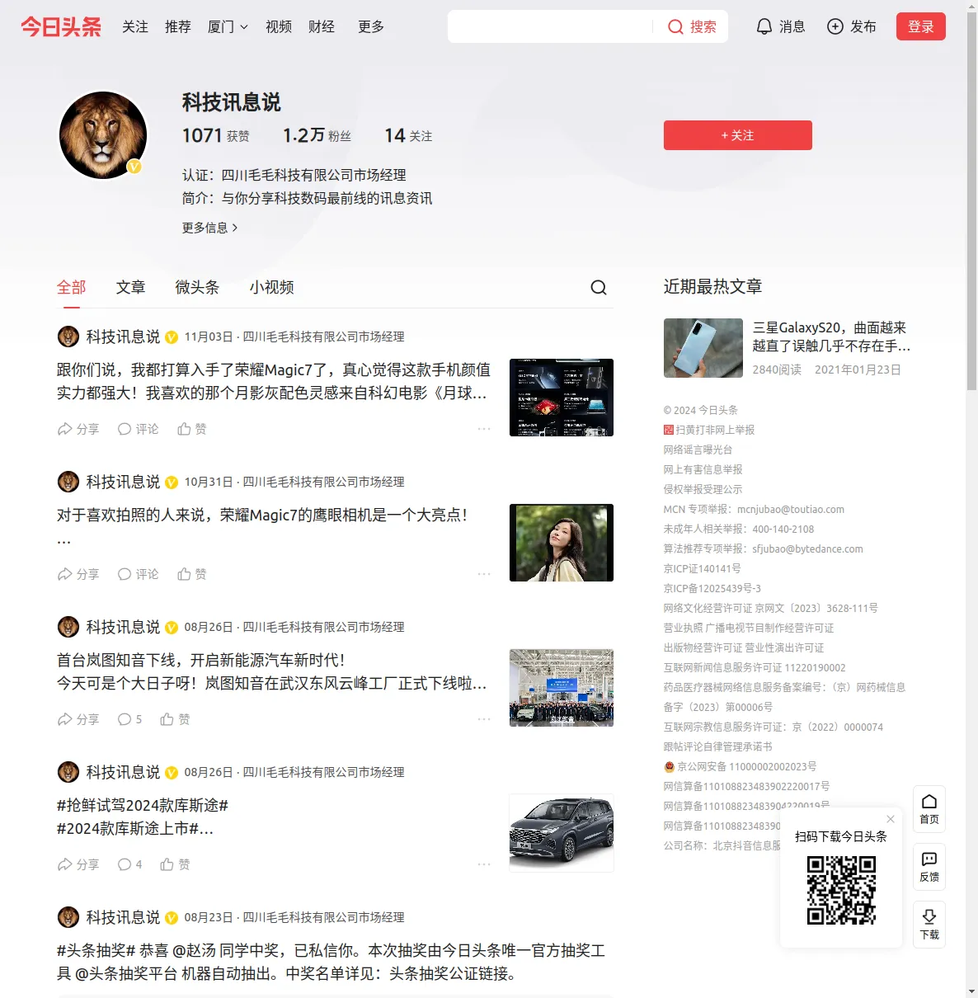
Task: Click 科技讯息说 author name on 08月23日 post
Action: [x=123, y=917]
